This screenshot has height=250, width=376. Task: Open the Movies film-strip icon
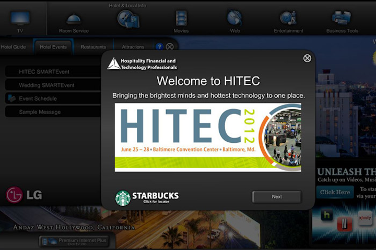coord(181,18)
